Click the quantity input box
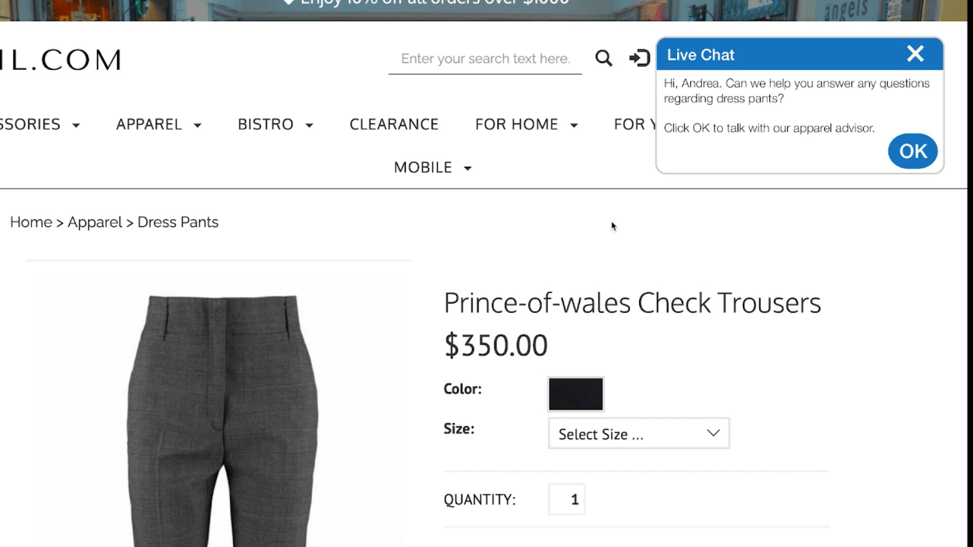 (x=567, y=499)
